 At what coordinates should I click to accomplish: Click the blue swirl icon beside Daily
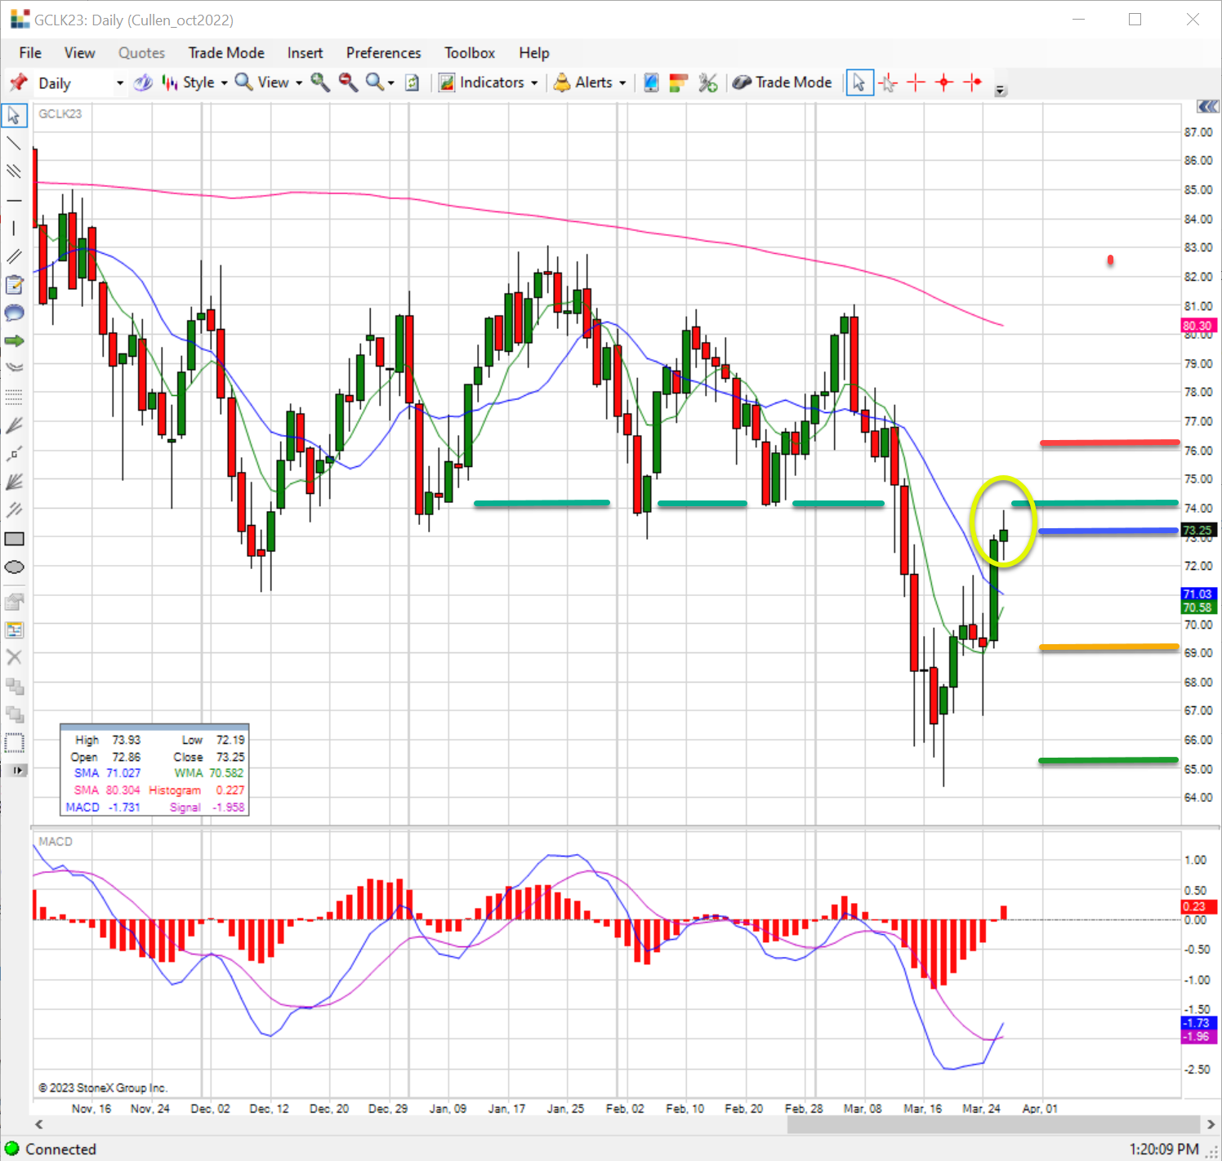tap(143, 82)
